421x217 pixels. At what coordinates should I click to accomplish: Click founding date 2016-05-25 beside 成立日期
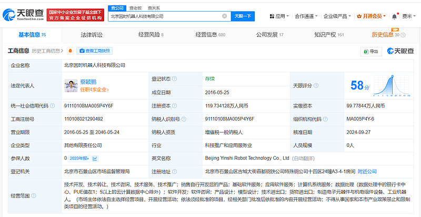click(x=217, y=92)
